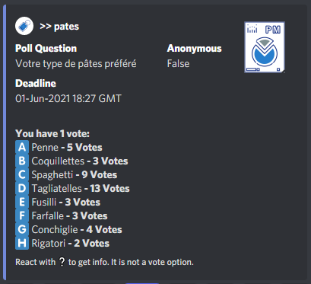Click the deadline date 01-Jun-2021 18:27 GMT
This screenshot has width=311, height=284.
point(68,98)
